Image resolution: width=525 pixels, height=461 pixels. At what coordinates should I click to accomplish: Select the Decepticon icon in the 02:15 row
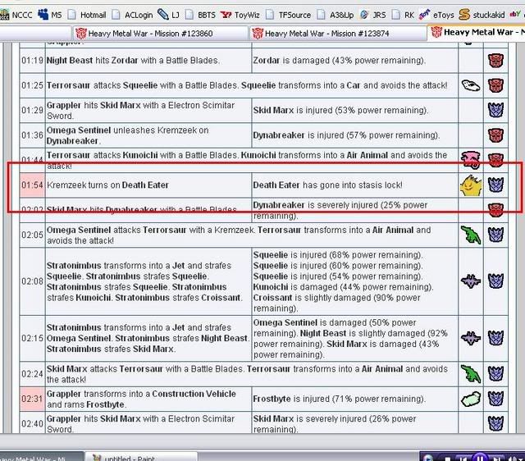pyautogui.click(x=495, y=338)
